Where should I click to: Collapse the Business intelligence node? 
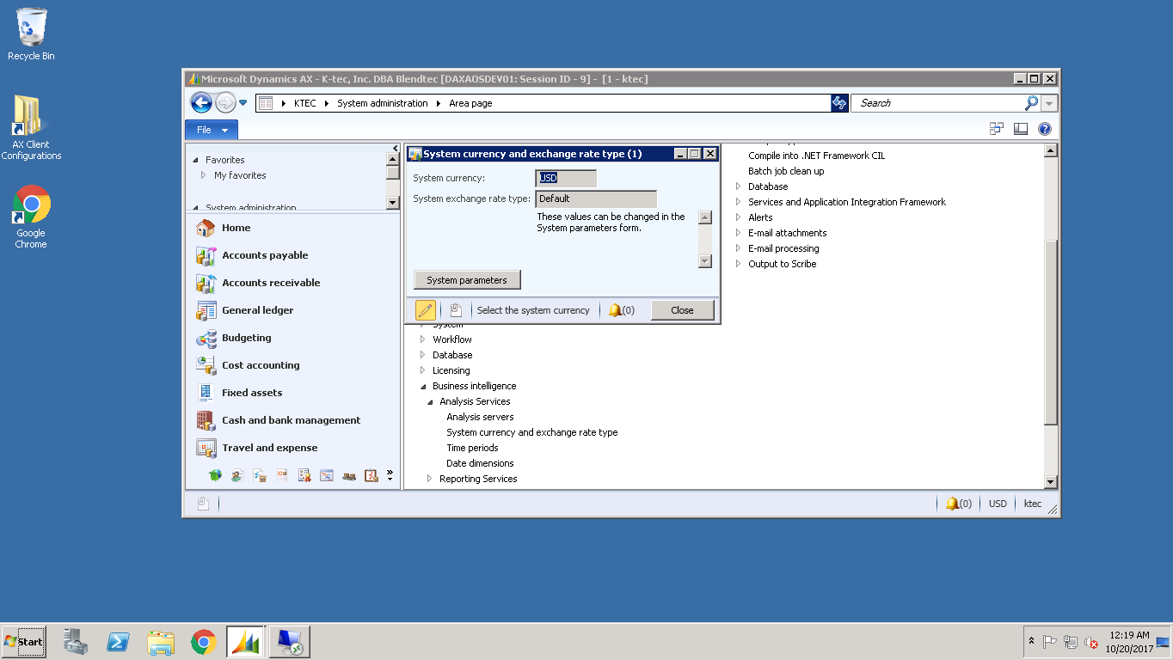click(x=423, y=387)
